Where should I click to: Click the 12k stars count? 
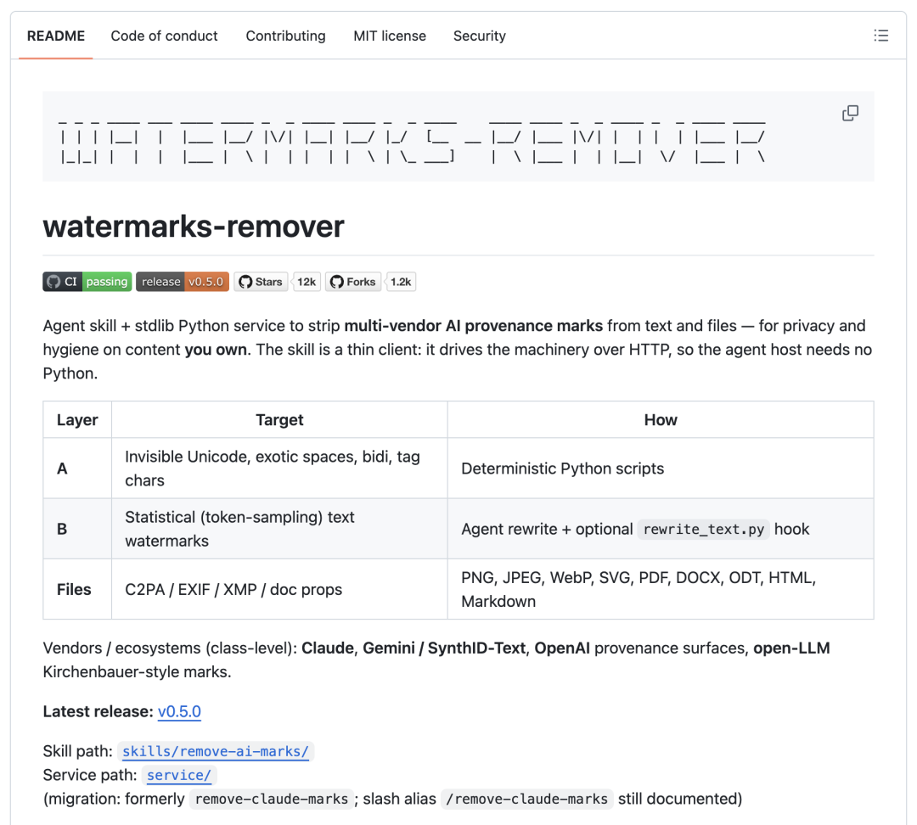tap(307, 282)
